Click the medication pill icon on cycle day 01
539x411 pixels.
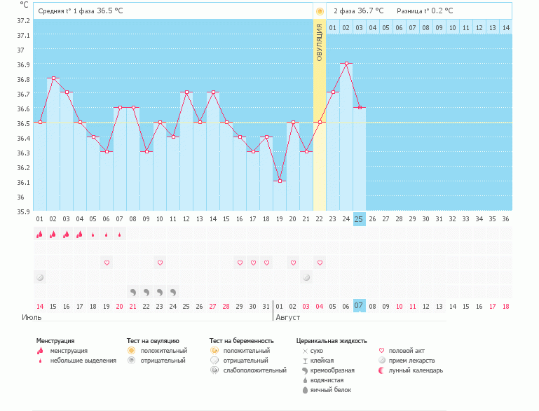point(39,277)
